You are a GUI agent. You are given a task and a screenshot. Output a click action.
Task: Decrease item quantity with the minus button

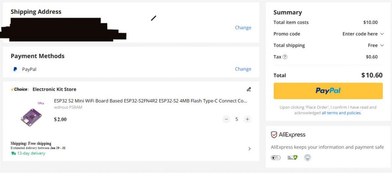pyautogui.click(x=226, y=119)
